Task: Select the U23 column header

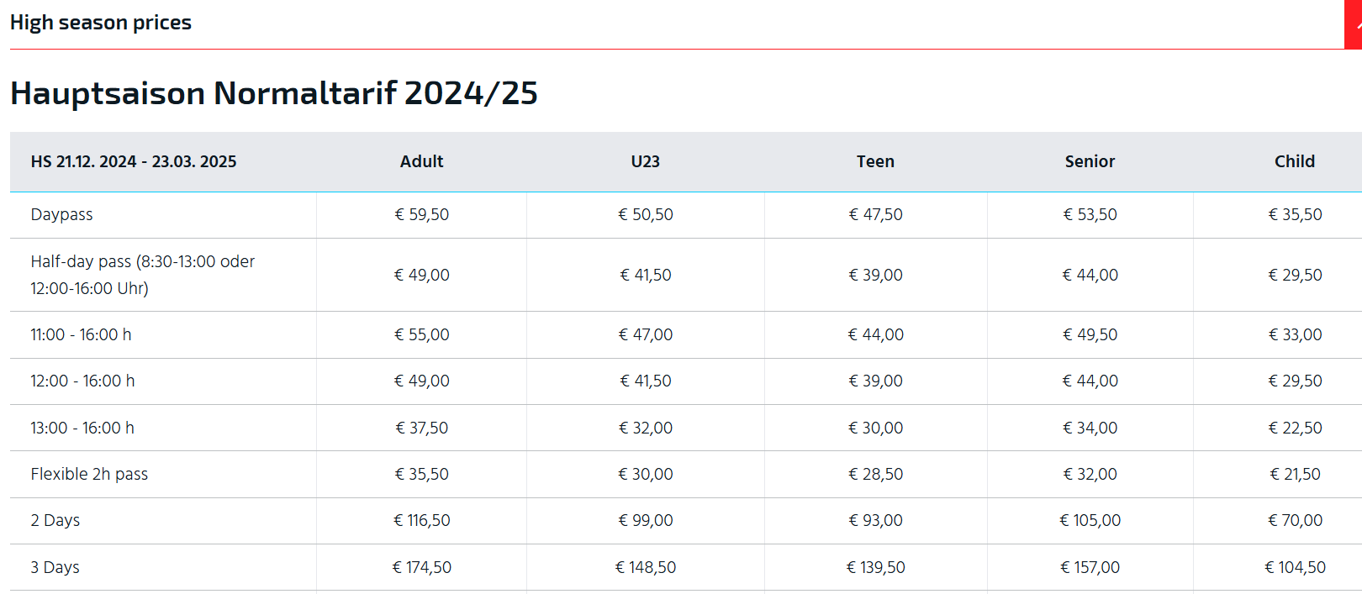Action: coord(646,161)
